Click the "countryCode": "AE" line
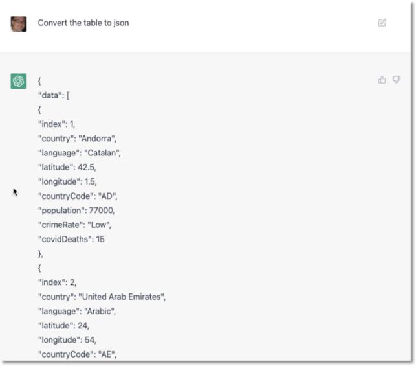Image resolution: width=416 pixels, height=366 pixels. click(x=77, y=354)
